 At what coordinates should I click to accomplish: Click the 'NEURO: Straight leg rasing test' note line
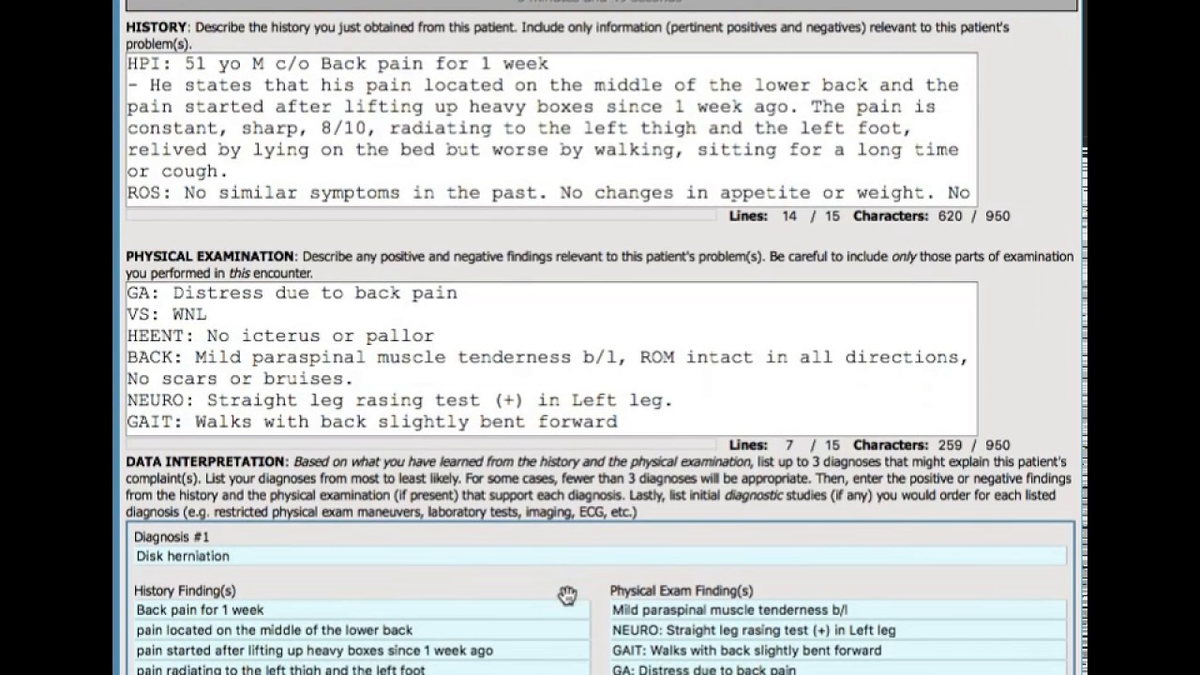tap(400, 400)
